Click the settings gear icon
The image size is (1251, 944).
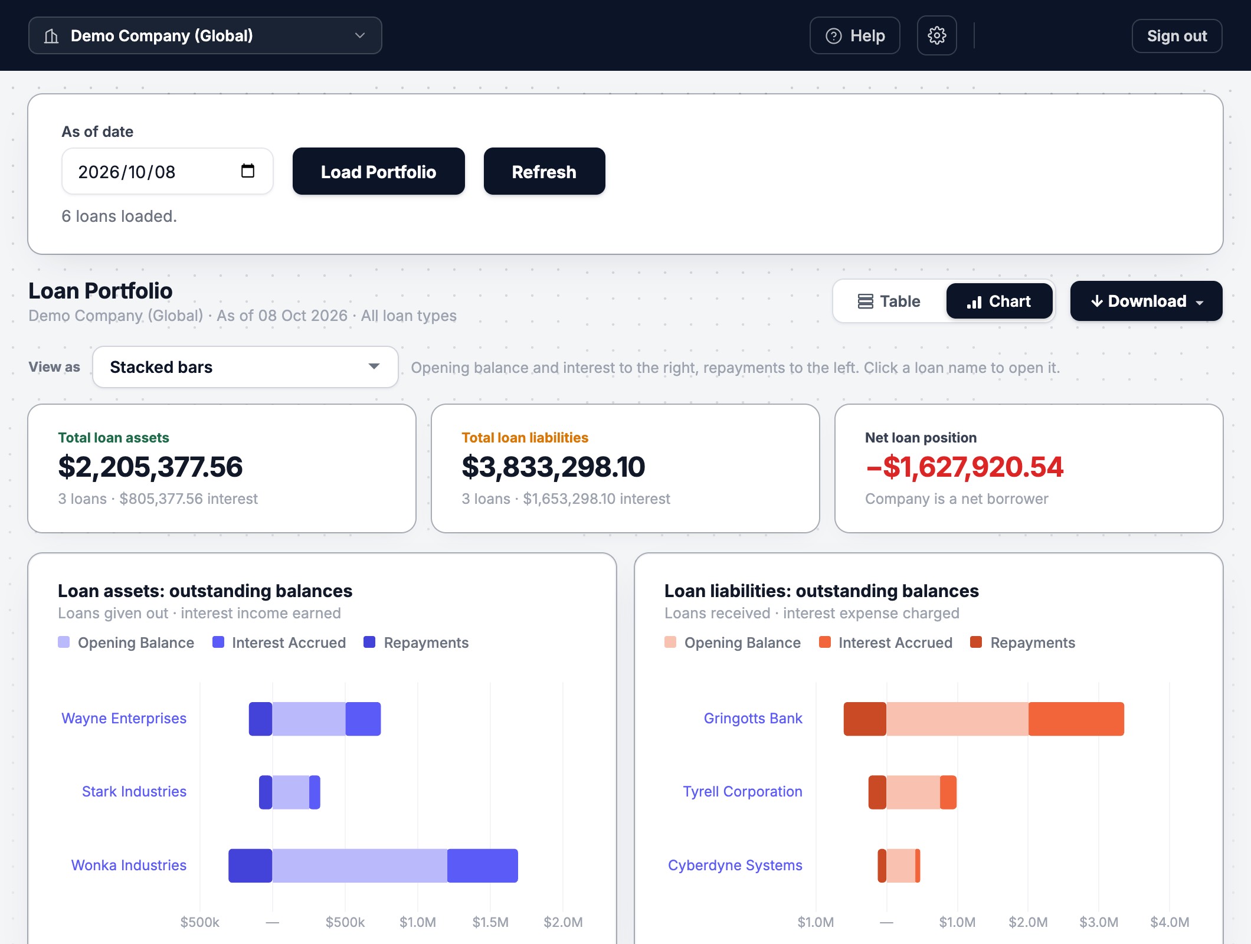[936, 35]
